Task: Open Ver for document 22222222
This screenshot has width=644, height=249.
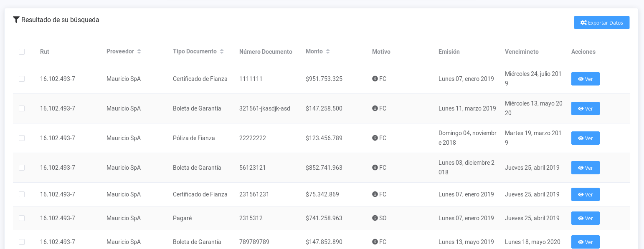Action: coord(585,138)
